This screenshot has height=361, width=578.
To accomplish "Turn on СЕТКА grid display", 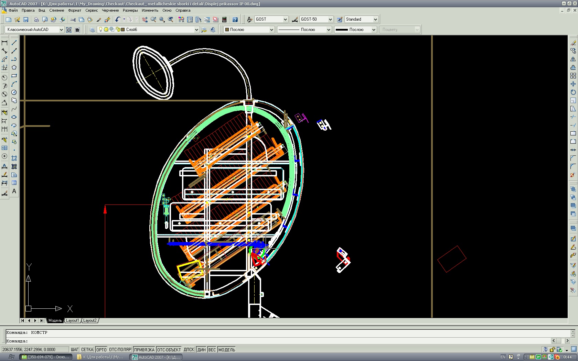I will click(87, 350).
